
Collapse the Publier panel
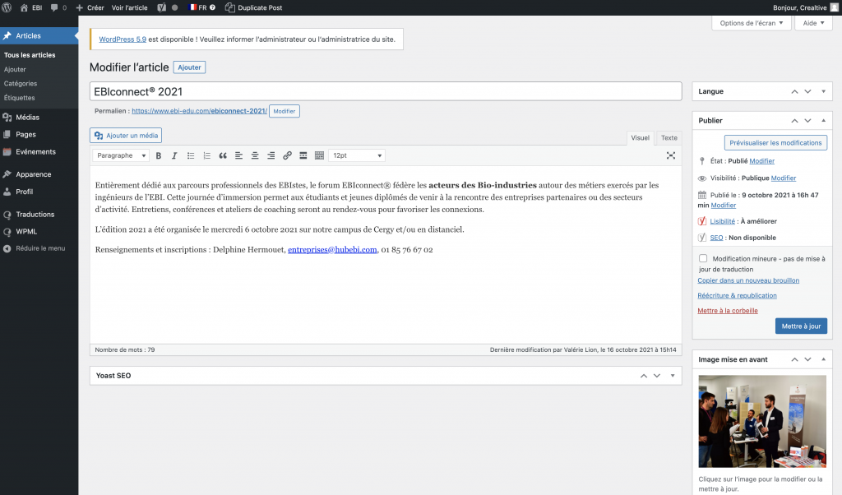tap(824, 121)
